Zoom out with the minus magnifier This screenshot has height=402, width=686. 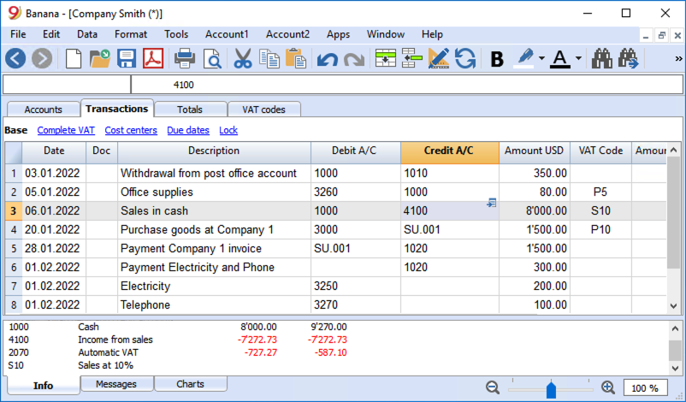pyautogui.click(x=493, y=387)
